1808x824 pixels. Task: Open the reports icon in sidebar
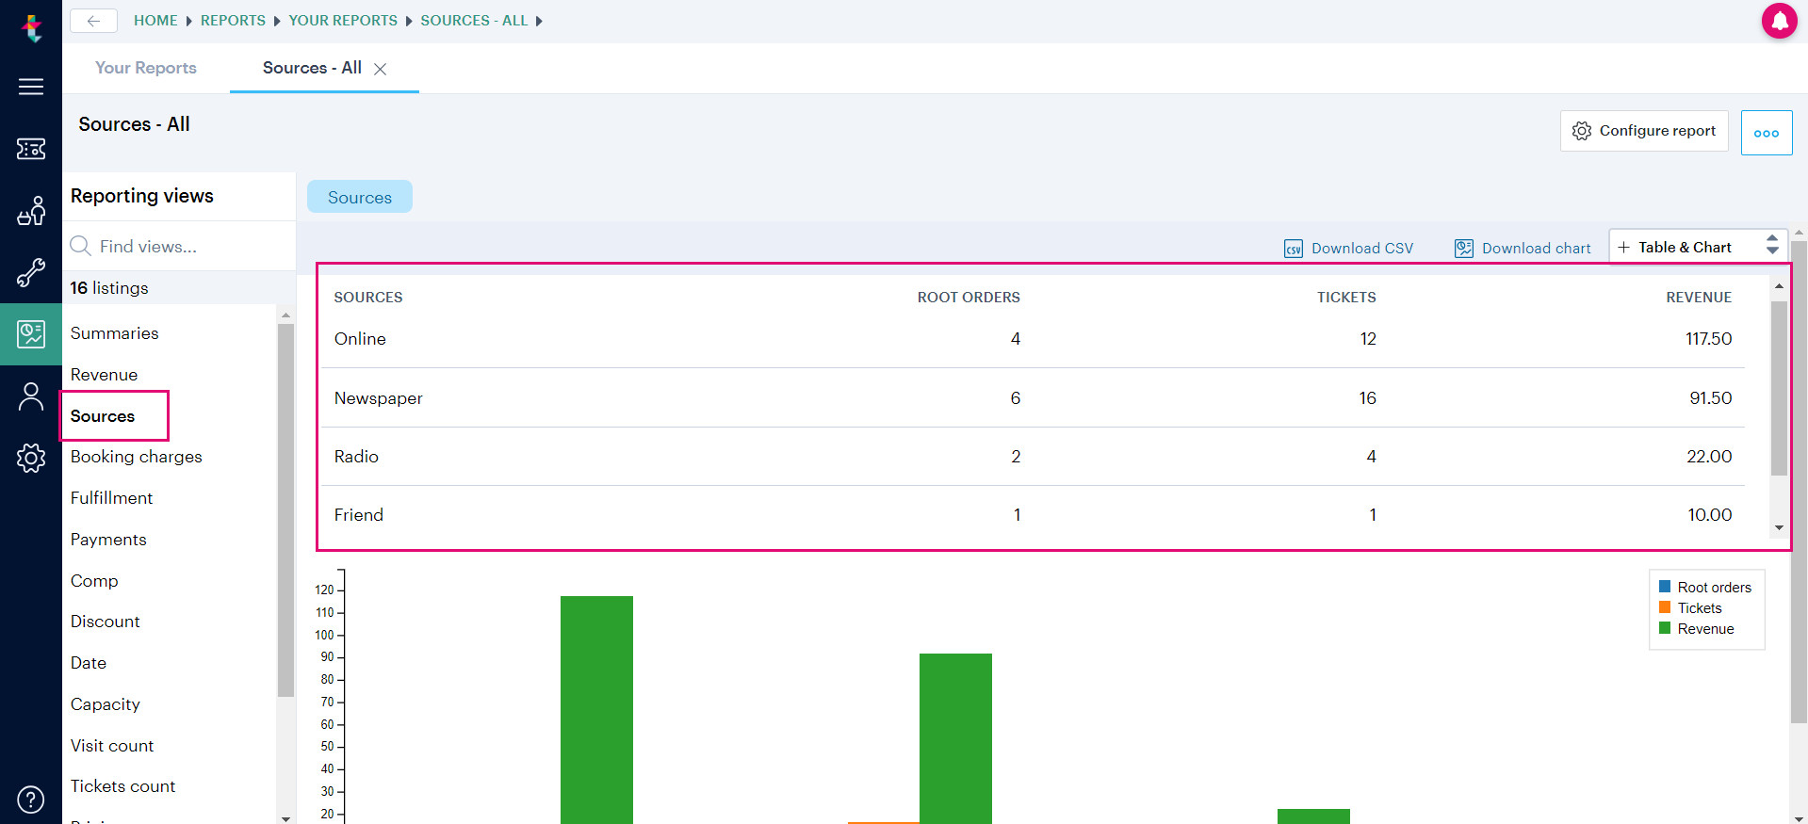click(x=31, y=333)
